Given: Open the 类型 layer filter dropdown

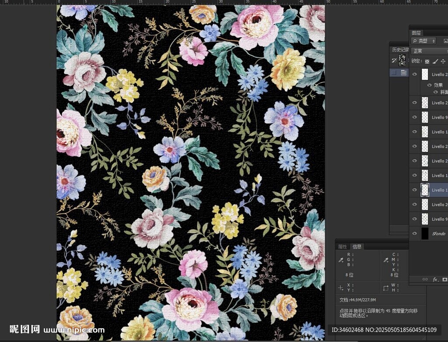Looking at the screenshot, I should (423, 41).
